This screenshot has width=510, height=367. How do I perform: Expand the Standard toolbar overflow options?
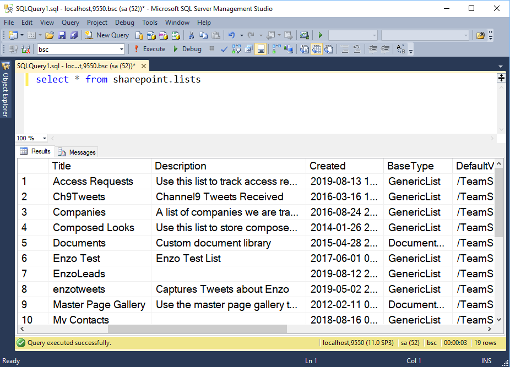[491, 35]
